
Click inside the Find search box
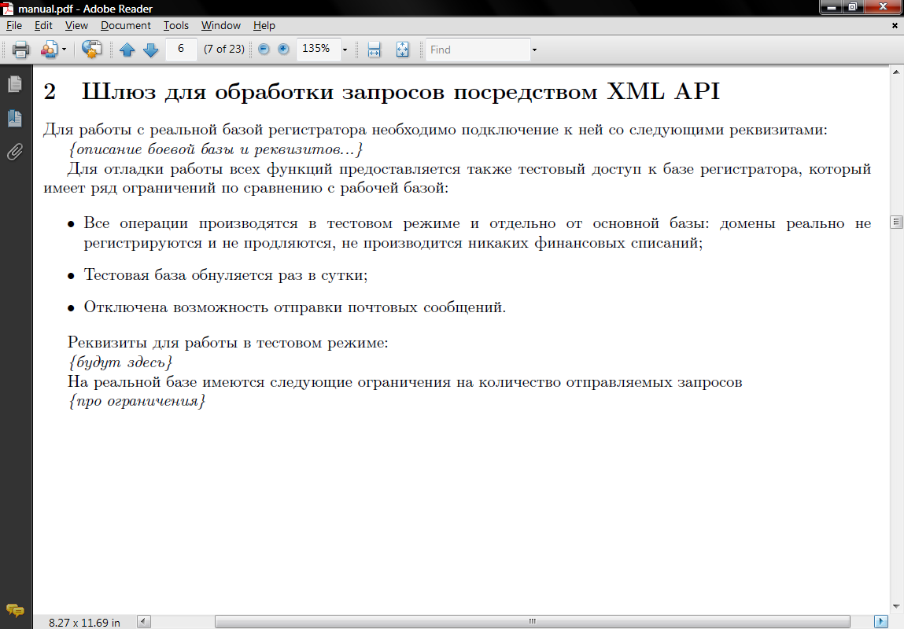click(x=478, y=50)
